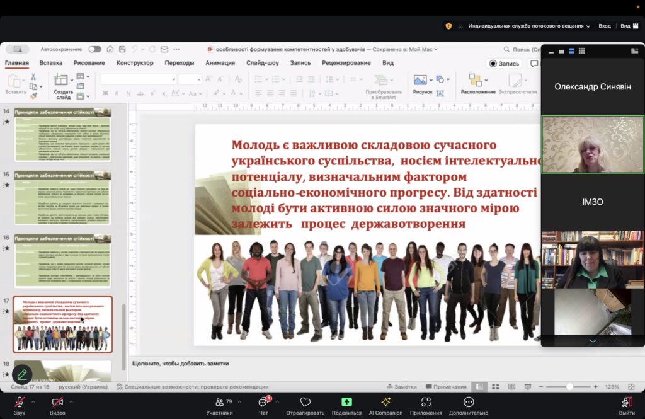Click Преобразовать в SmartArt
This screenshot has height=419, width=645.
(x=383, y=87)
